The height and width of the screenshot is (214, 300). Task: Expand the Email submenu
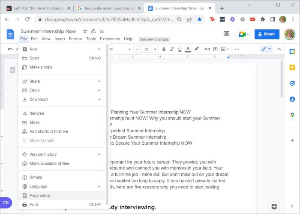pyautogui.click(x=62, y=90)
